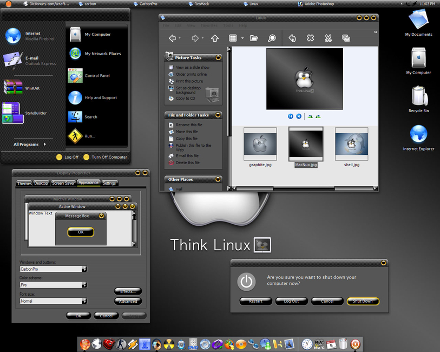This screenshot has height=352, width=440.
Task: Open Back button history dropdown arrow
Action: coord(180,38)
